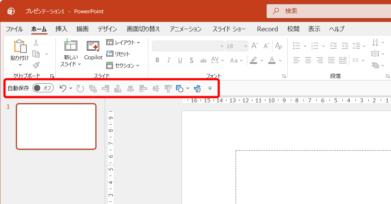The width and height of the screenshot is (391, 204).
Task: Click the overlapping squares arrange icon
Action: tap(93, 89)
